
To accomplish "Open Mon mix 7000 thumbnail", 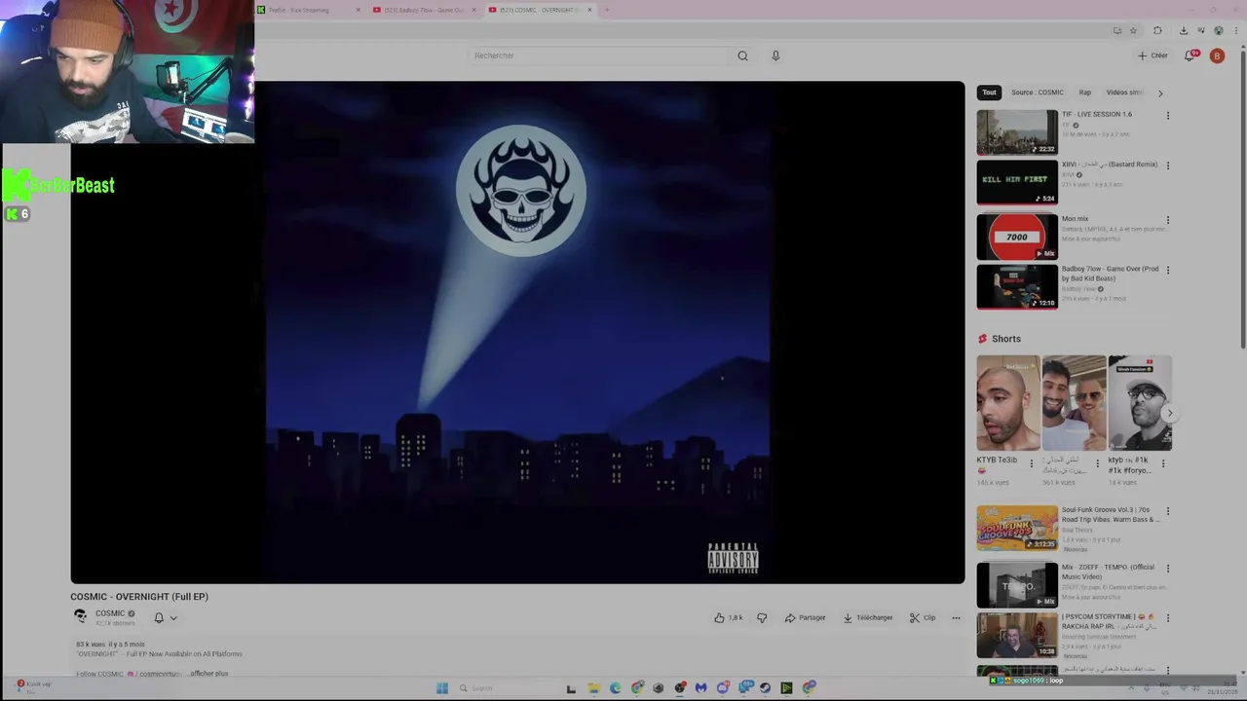I will [x=1017, y=237].
